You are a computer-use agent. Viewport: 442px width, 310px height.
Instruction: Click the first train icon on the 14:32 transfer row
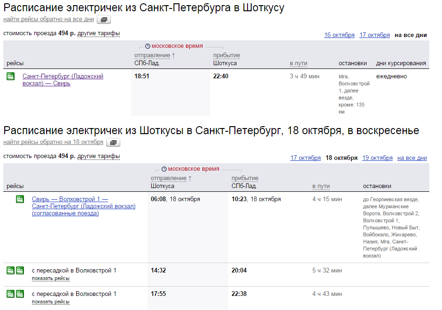tap(11, 270)
